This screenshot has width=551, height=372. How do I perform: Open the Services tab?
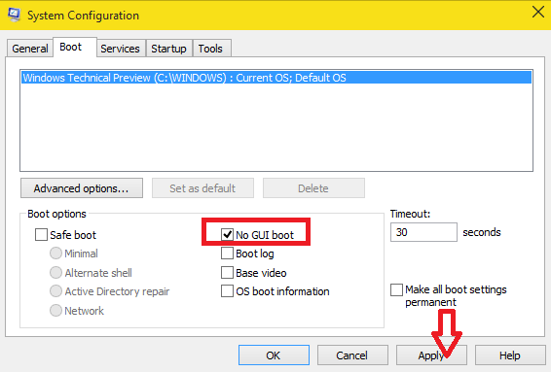[x=120, y=49]
